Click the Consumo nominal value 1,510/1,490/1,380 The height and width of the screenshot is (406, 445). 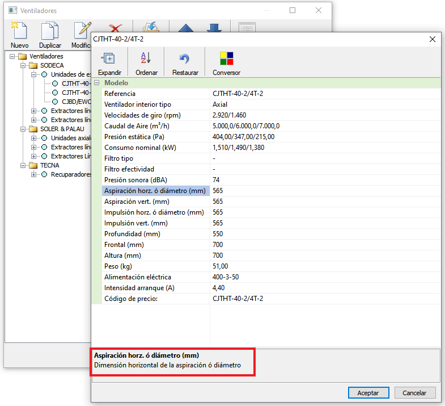[238, 148]
